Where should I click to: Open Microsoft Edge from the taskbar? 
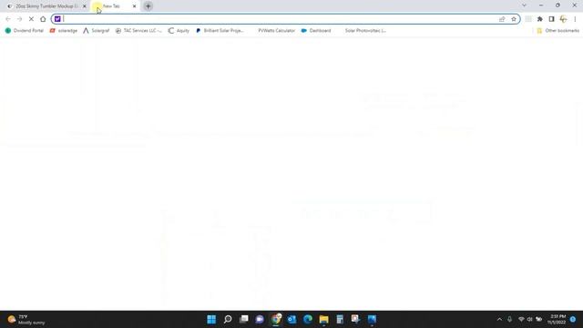(308, 319)
